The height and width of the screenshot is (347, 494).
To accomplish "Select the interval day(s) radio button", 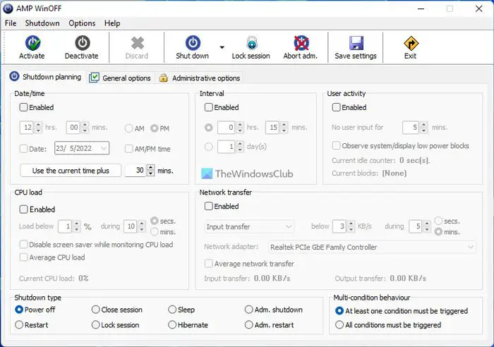I will coord(209,147).
